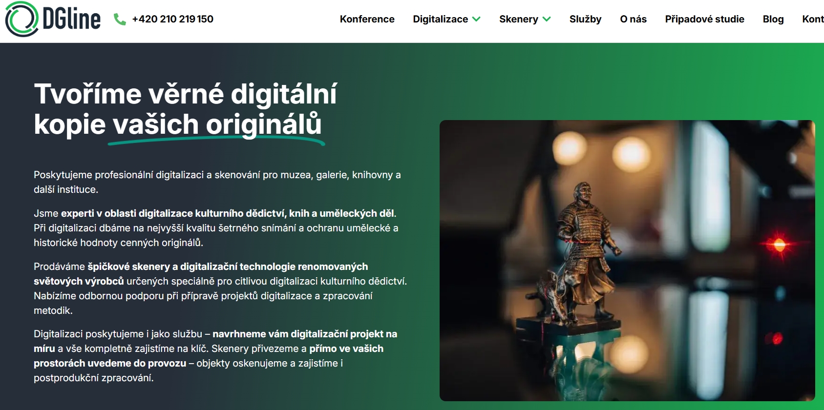
Task: Click the warrior statue hero image
Action: tap(627, 260)
